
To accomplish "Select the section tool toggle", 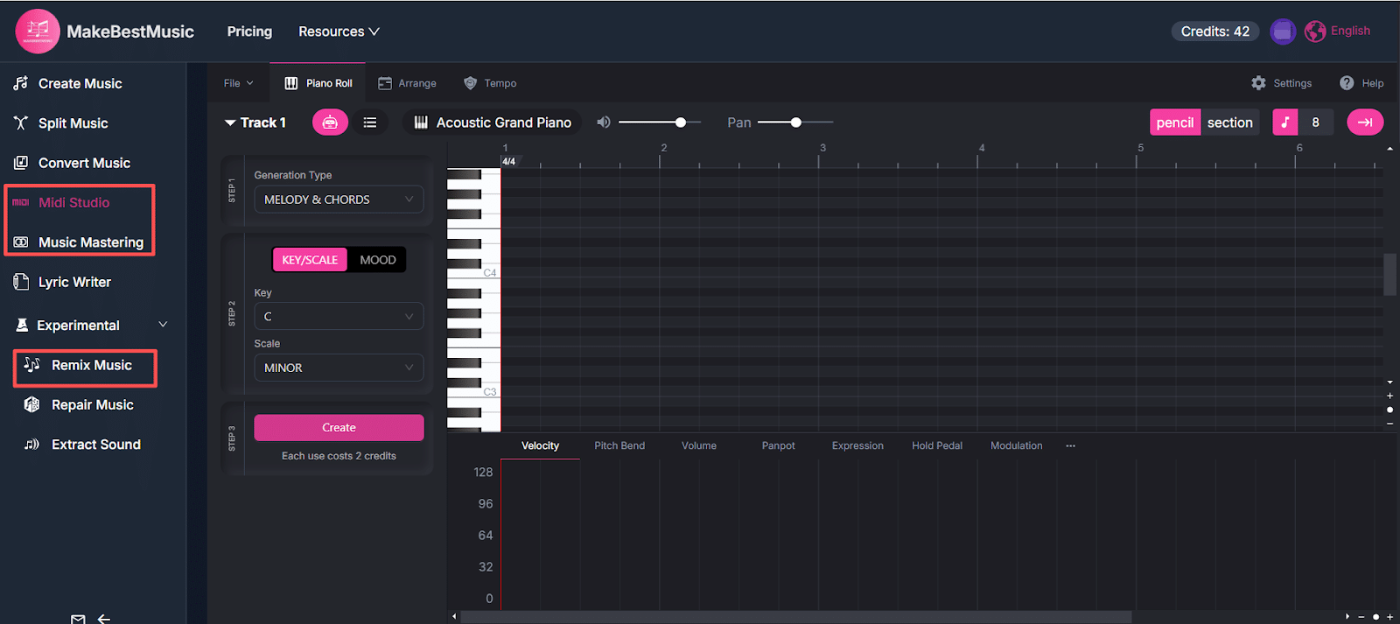I will (1229, 123).
